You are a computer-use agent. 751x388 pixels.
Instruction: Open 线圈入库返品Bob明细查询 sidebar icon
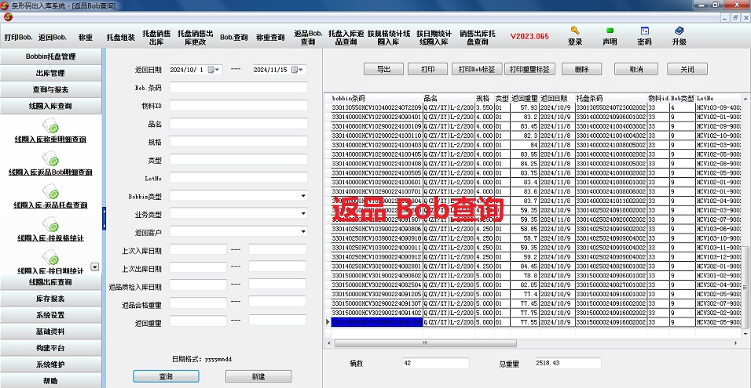point(50,158)
